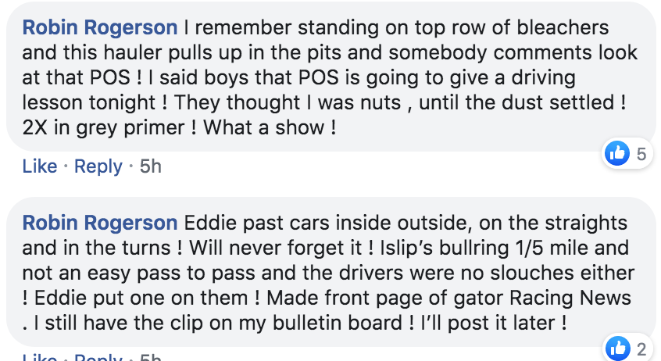Open Robin Rogerson's profile from the Eddie comment
Screen dimensions: 661x361
point(100,223)
